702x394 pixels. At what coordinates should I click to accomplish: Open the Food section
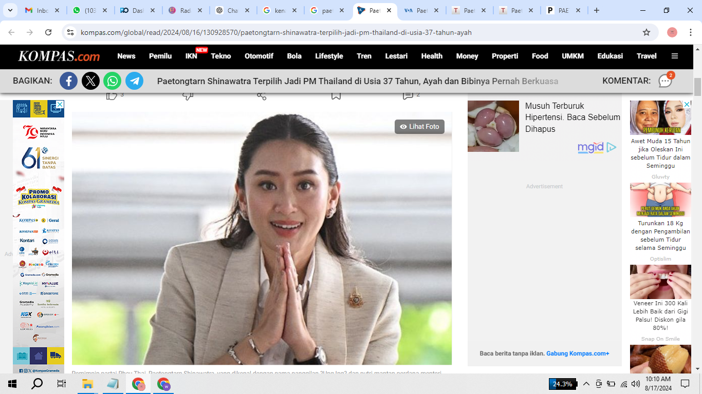[540, 56]
